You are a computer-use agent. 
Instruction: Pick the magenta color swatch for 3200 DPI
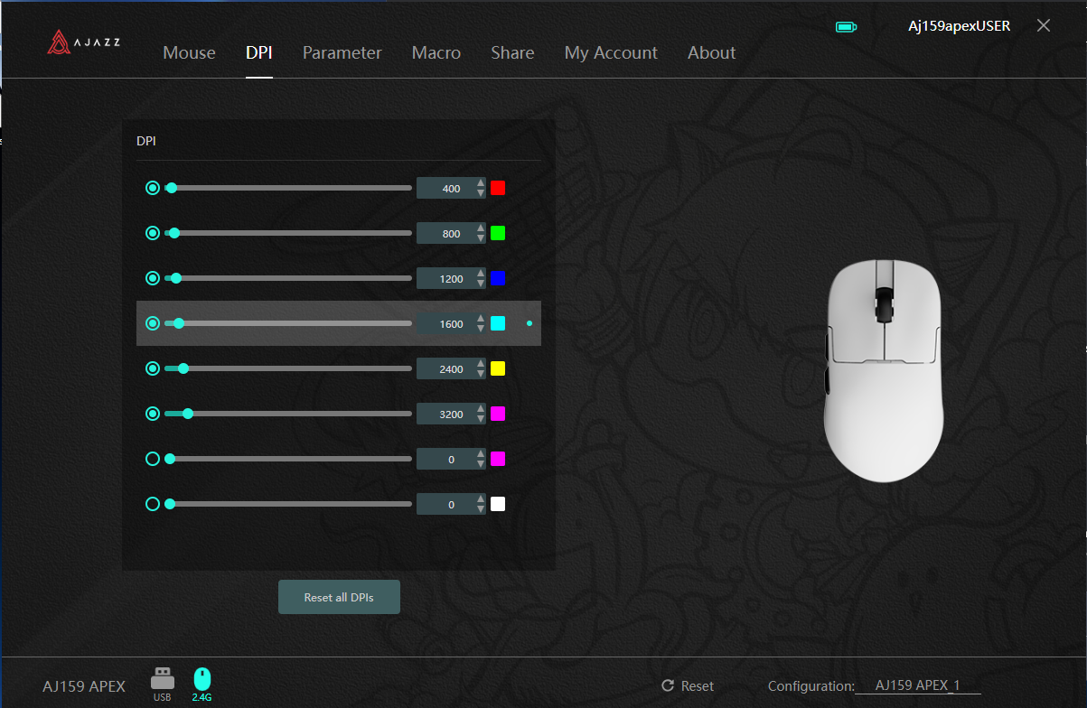(x=498, y=414)
